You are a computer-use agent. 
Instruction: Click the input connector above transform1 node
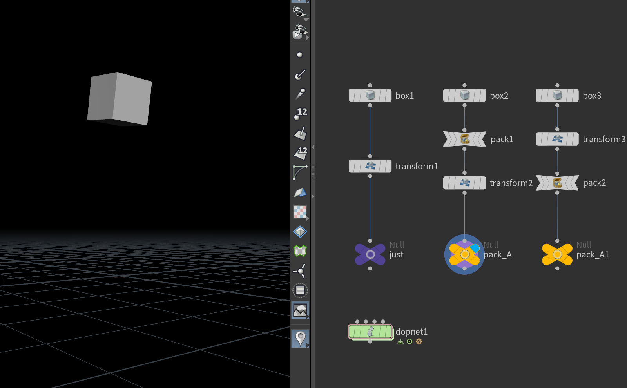(370, 156)
